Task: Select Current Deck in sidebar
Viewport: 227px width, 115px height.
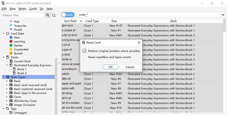Action: point(22,61)
